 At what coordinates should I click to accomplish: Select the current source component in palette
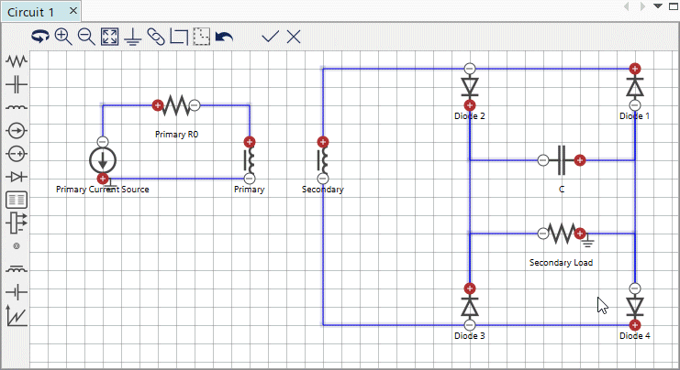(x=17, y=130)
